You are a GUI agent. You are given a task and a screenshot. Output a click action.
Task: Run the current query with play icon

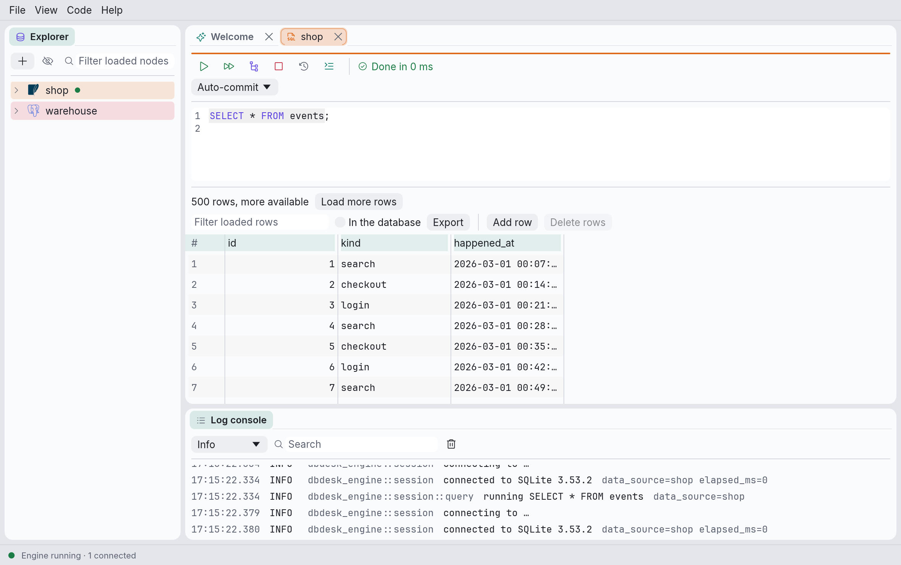[204, 66]
